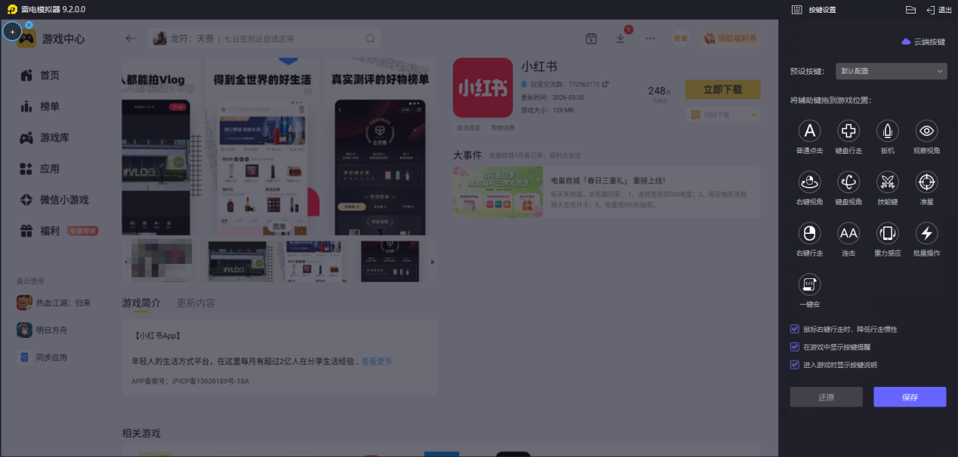Screen dimensions: 958x457
Task: Click the back arrow in game center
Action: pyautogui.click(x=131, y=38)
